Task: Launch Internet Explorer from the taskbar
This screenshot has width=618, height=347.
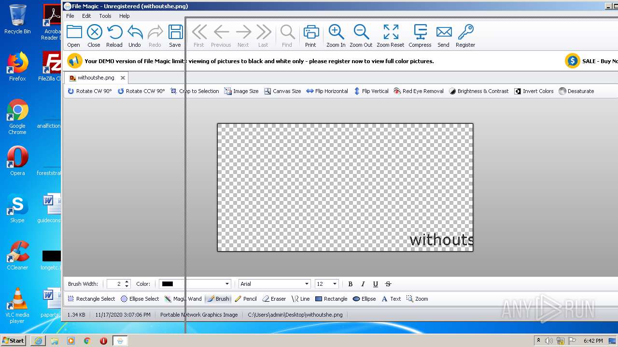Action: (x=38, y=341)
